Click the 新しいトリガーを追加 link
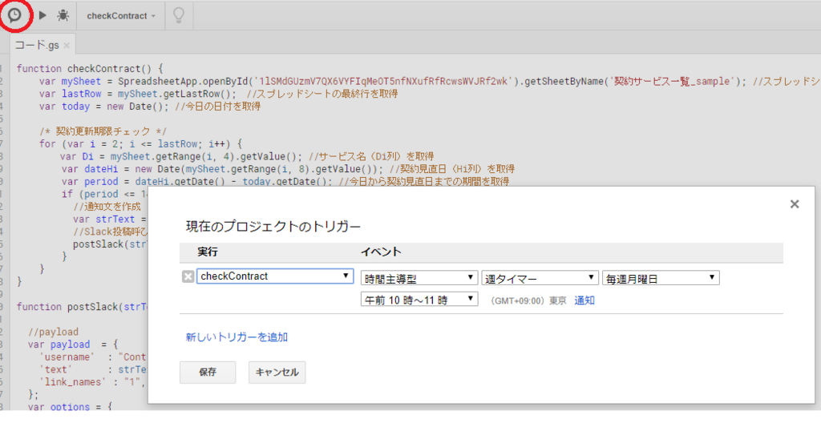This screenshot has height=423, width=821. 237,336
